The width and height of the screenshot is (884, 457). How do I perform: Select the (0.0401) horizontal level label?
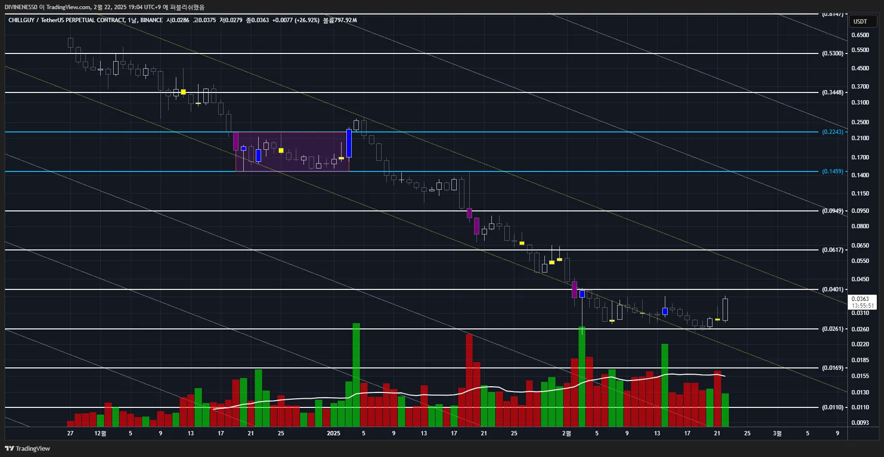832,289
